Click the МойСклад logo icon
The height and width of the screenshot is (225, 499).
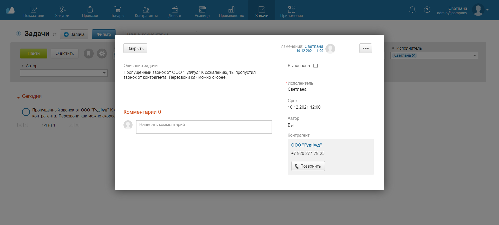(x=10, y=10)
